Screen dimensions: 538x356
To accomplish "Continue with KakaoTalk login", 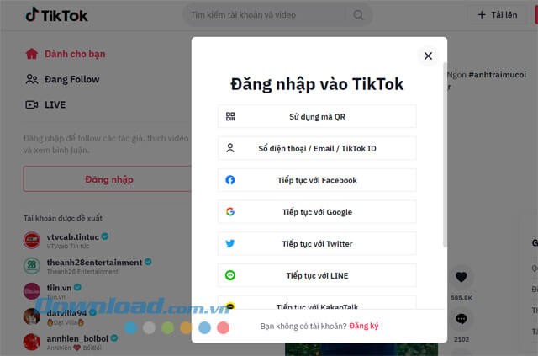I will (317, 303).
